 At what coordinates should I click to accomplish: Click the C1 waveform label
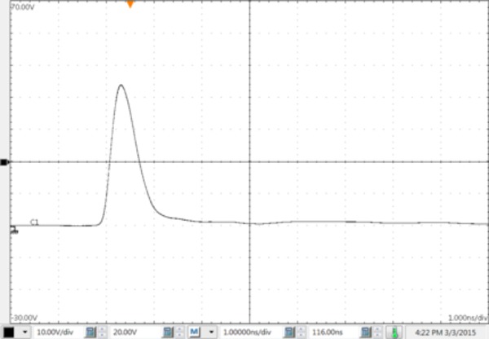click(x=34, y=222)
